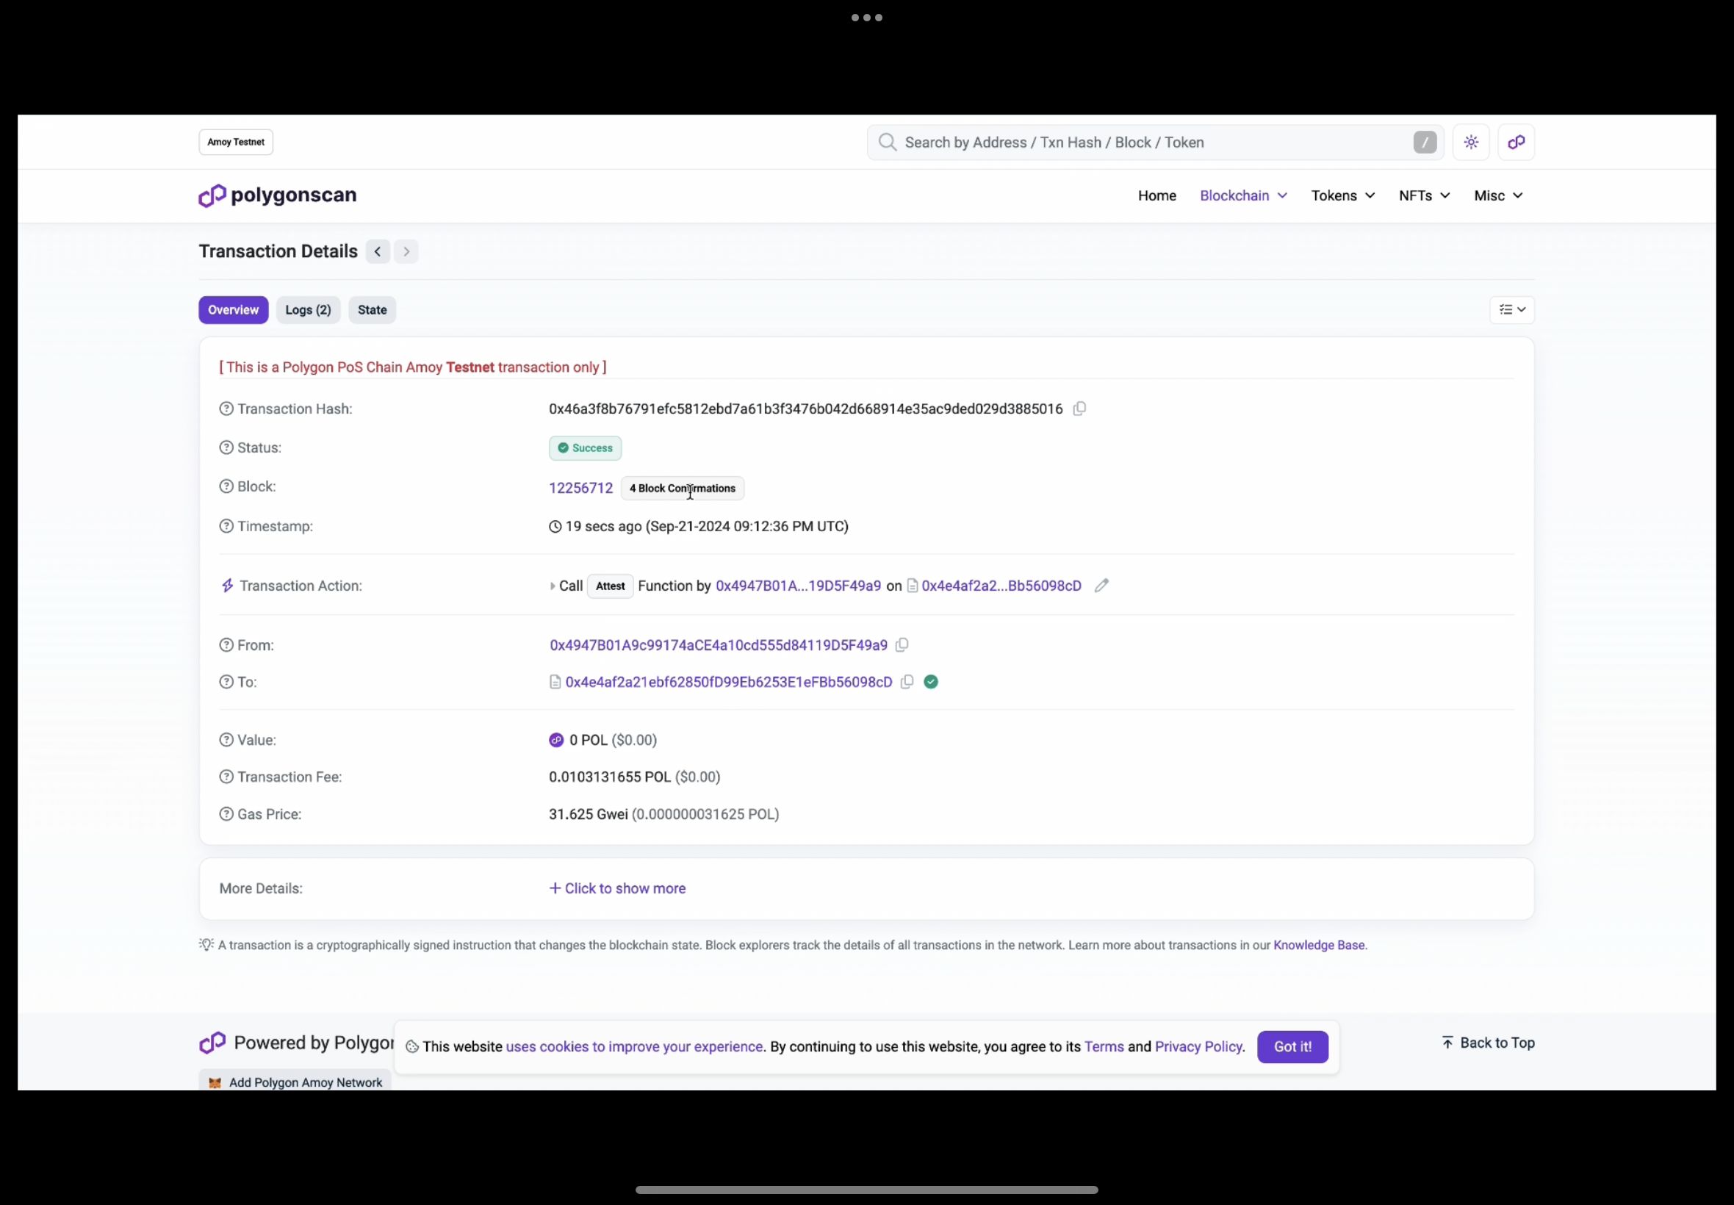The height and width of the screenshot is (1205, 1734).
Task: Click the transaction fee value 0.0103131655 POL
Action: 609,777
